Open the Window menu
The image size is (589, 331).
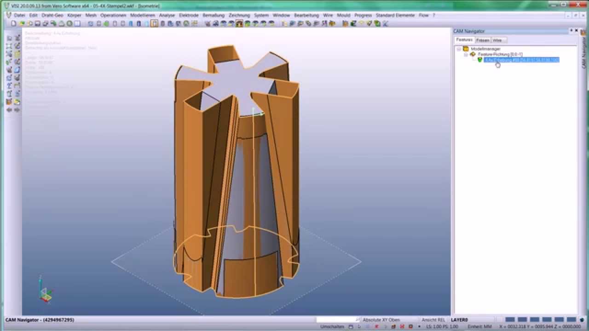pyautogui.click(x=282, y=15)
